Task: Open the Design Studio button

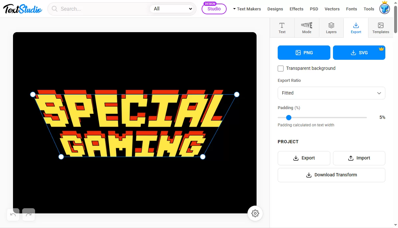Action: click(x=214, y=9)
